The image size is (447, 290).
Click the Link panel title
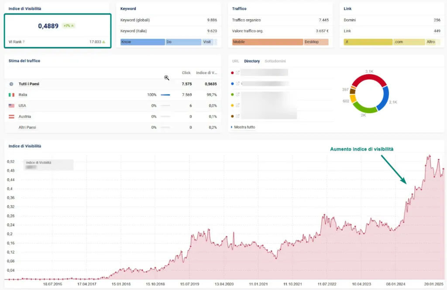click(347, 9)
